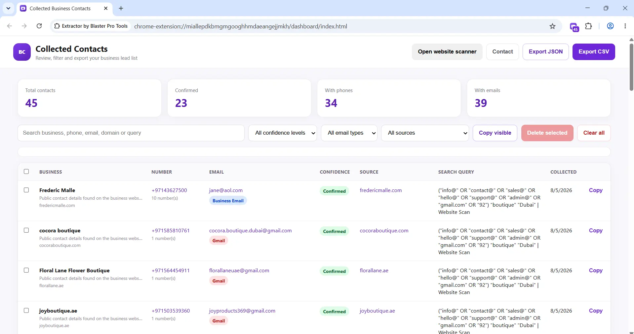
Task: Focus the search business, phone, email field
Action: coord(131,133)
